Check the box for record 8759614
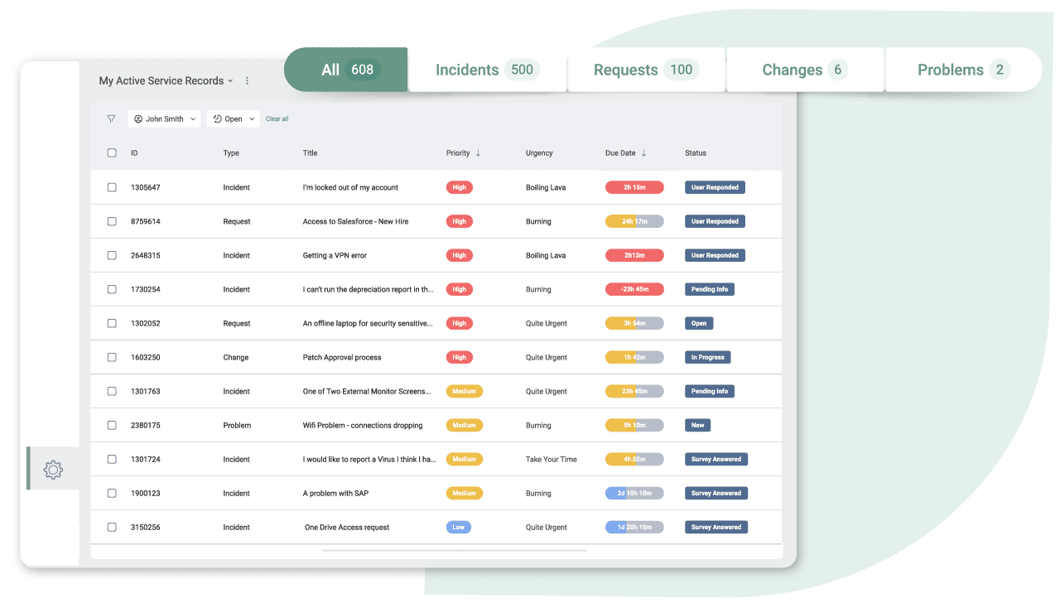The height and width of the screenshot is (603, 1060). [112, 221]
